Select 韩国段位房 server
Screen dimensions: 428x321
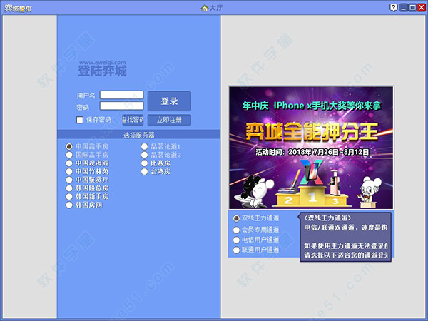click(x=69, y=188)
